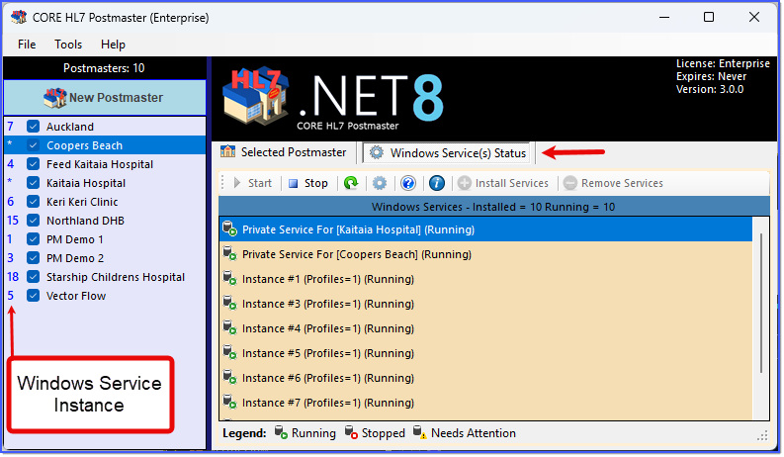Image resolution: width=784 pixels, height=457 pixels.
Task: Open the File menu
Action: click(27, 45)
